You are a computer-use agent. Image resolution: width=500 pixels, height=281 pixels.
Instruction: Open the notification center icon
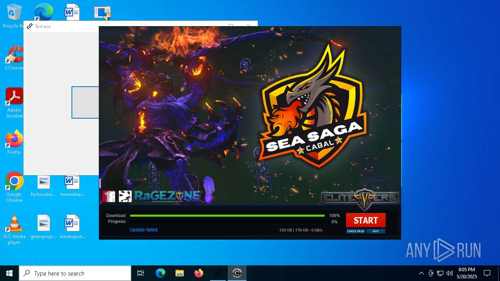click(x=487, y=273)
